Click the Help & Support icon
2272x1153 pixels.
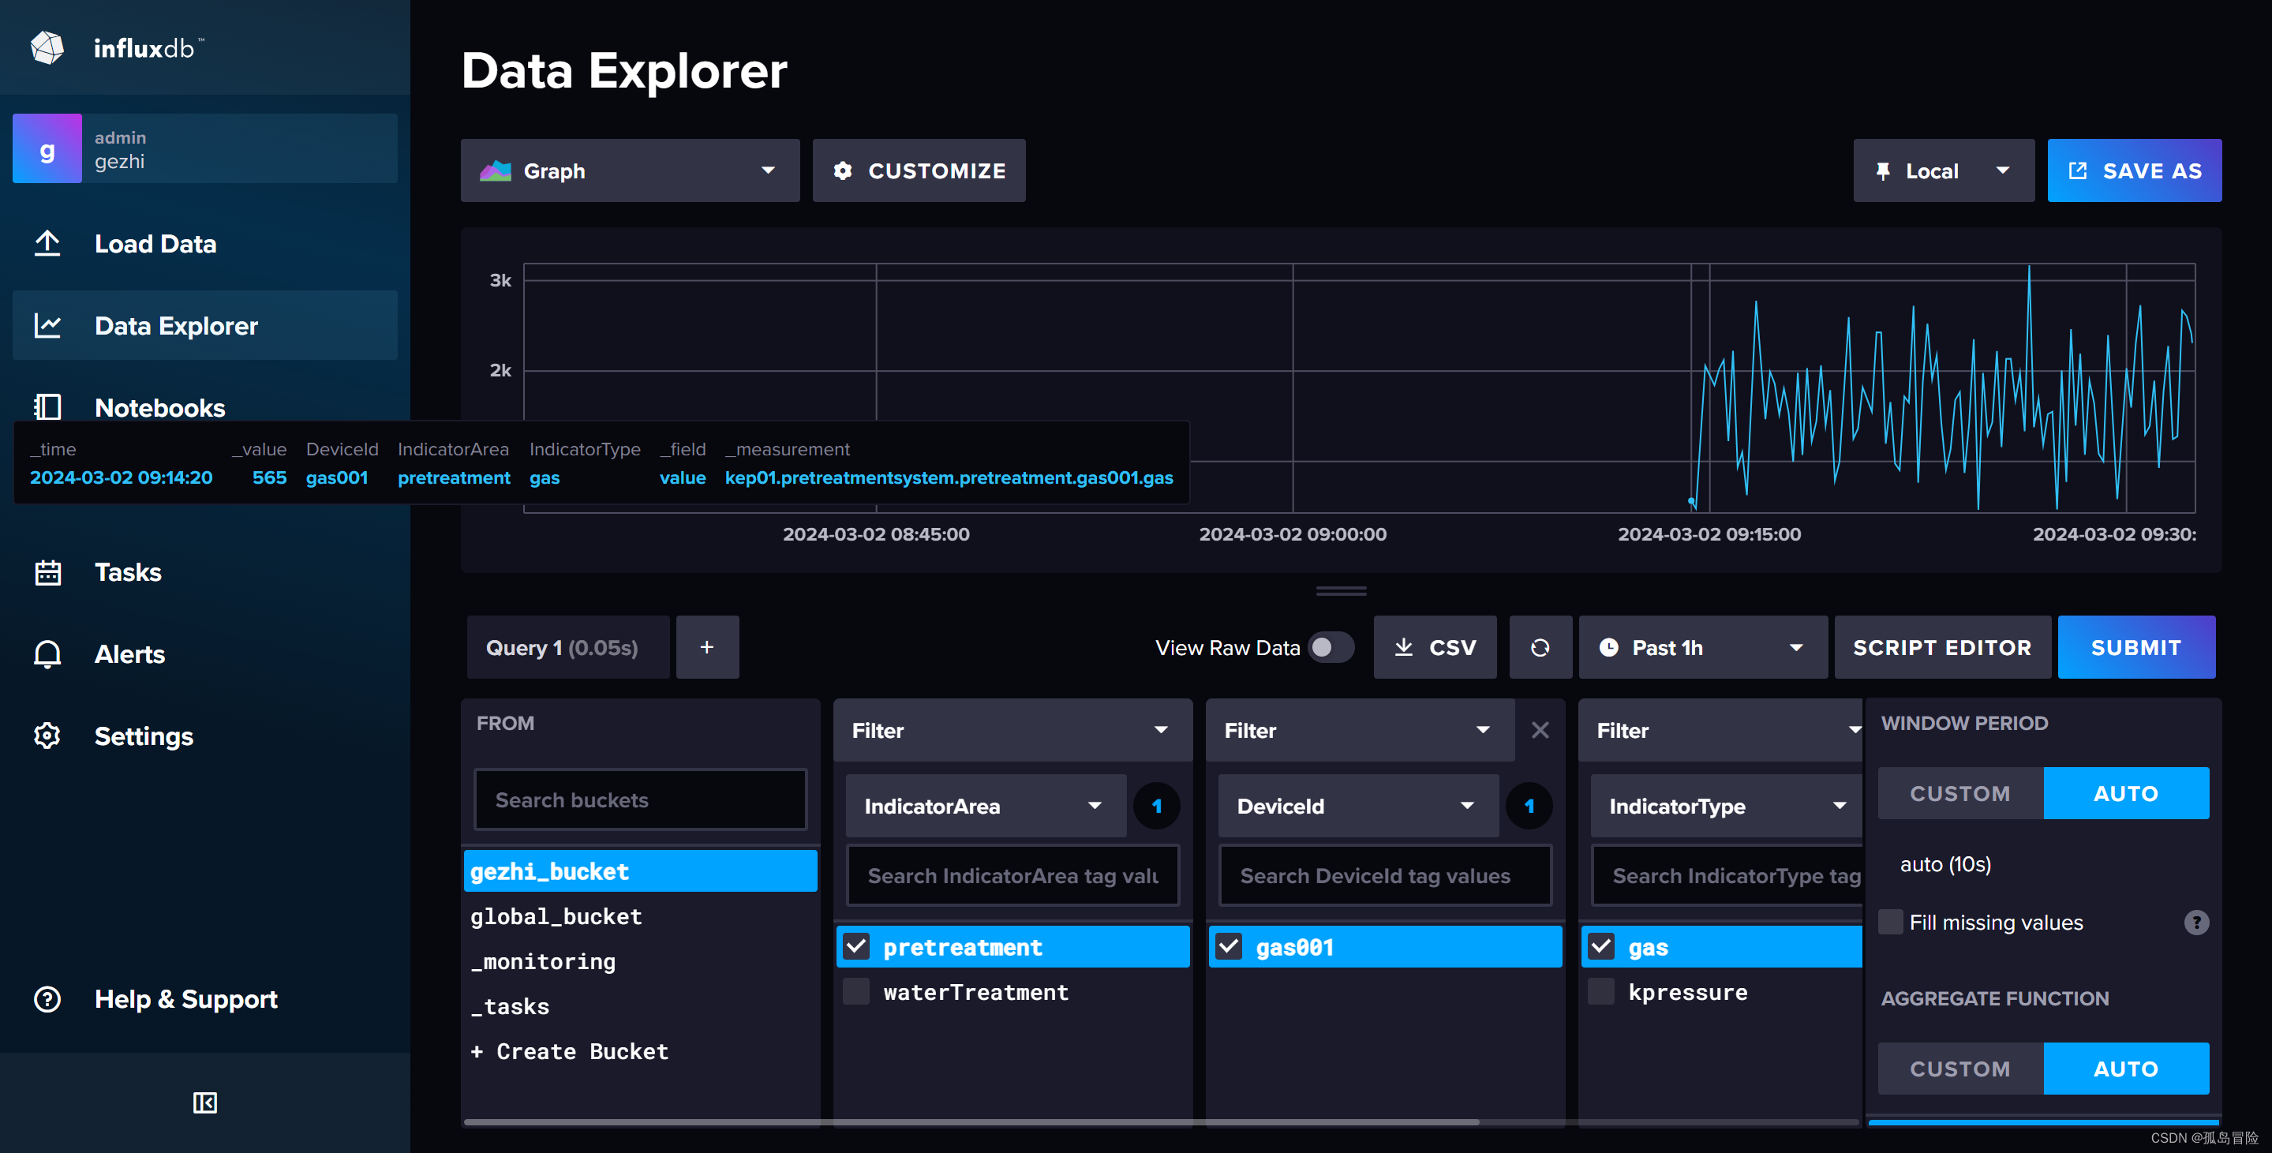pos(47,998)
